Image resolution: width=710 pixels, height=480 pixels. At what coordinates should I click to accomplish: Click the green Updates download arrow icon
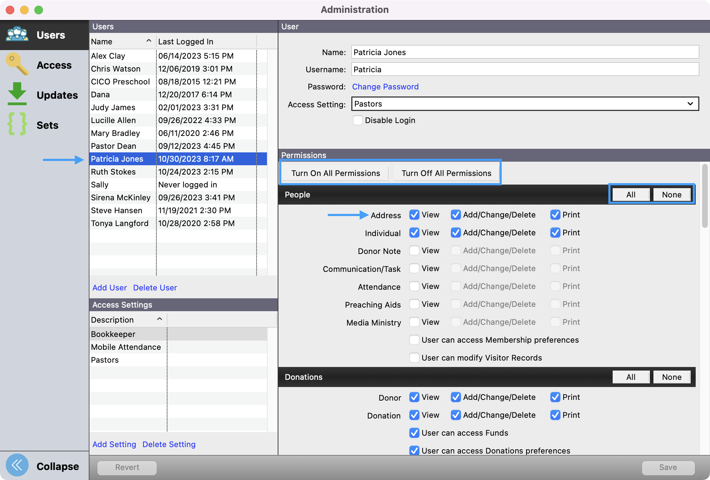click(x=17, y=94)
